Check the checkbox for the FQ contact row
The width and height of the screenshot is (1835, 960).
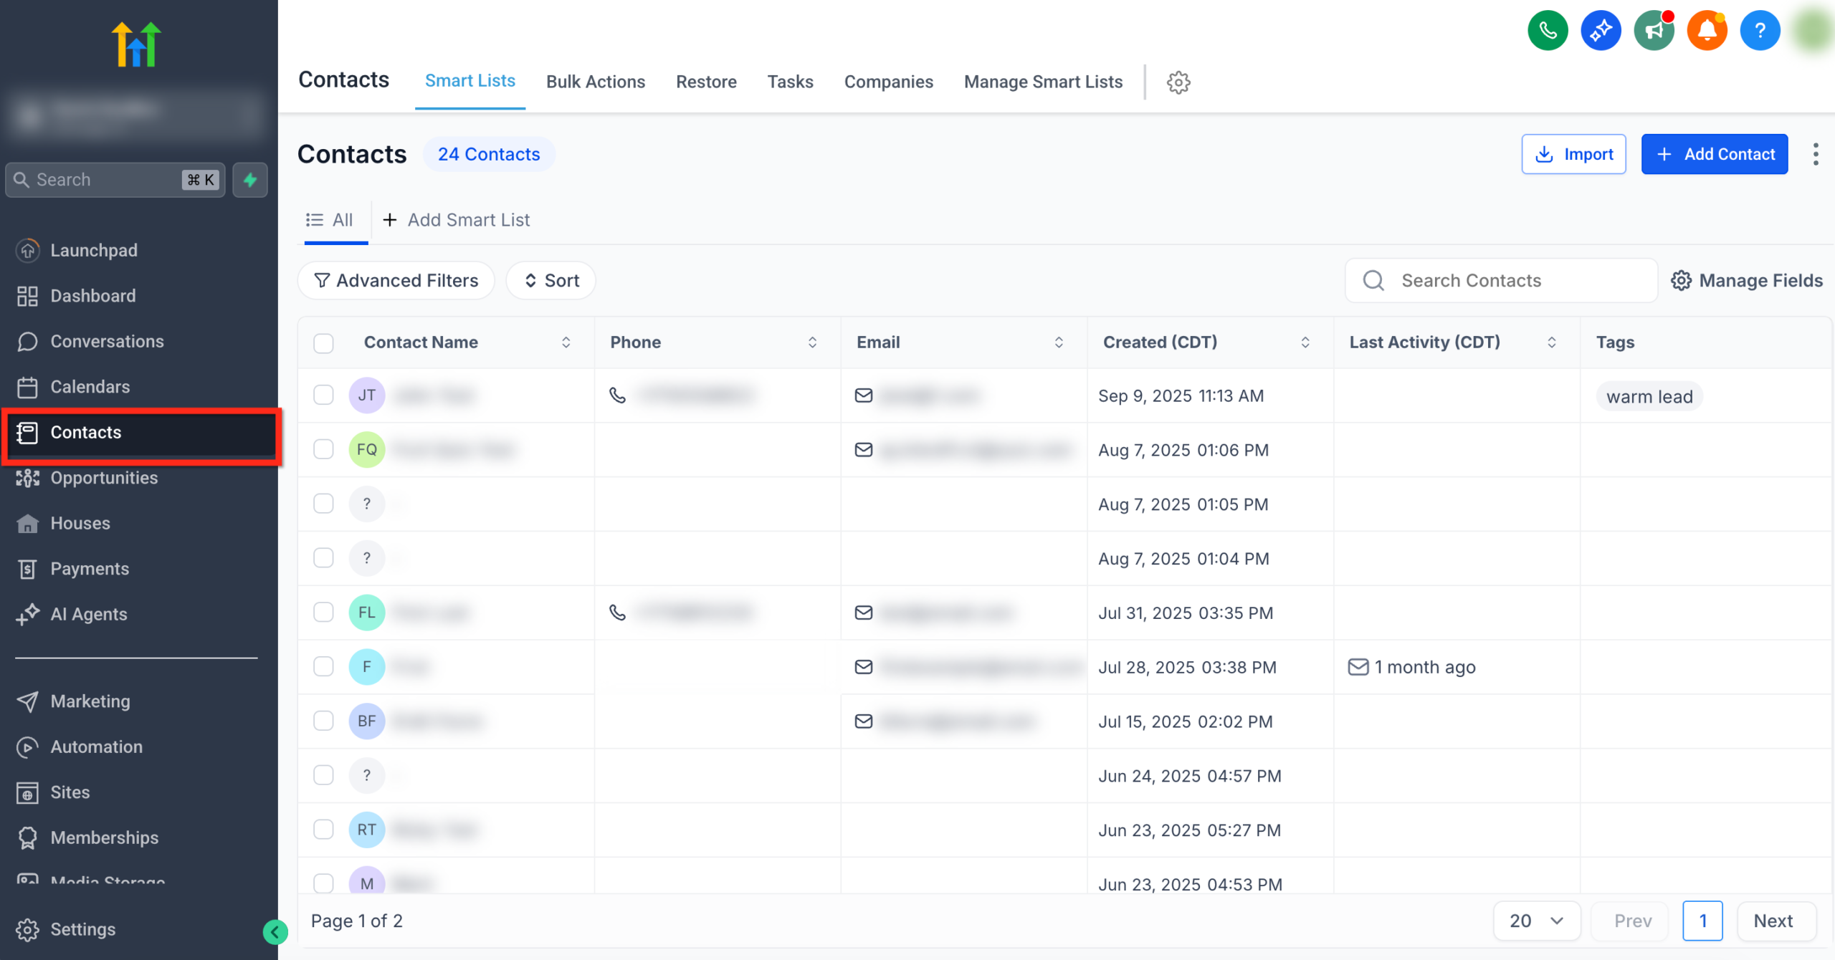click(x=323, y=449)
